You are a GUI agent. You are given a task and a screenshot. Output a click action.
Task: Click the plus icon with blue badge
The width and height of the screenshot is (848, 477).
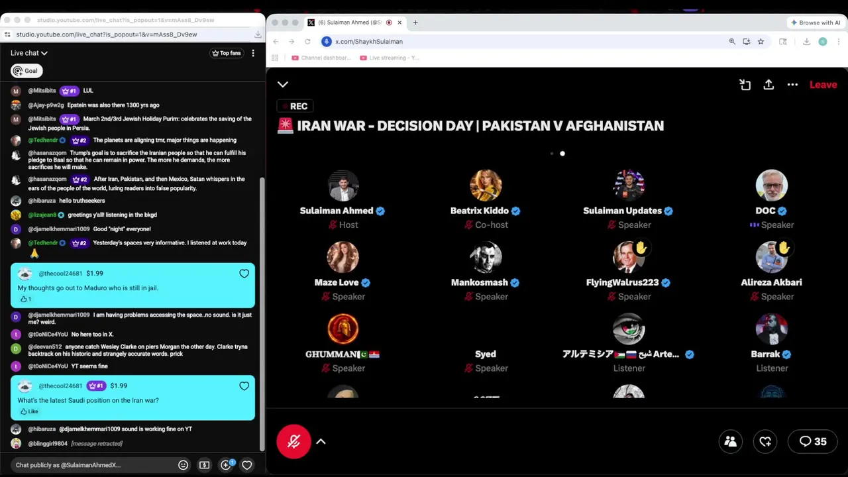[226, 465]
